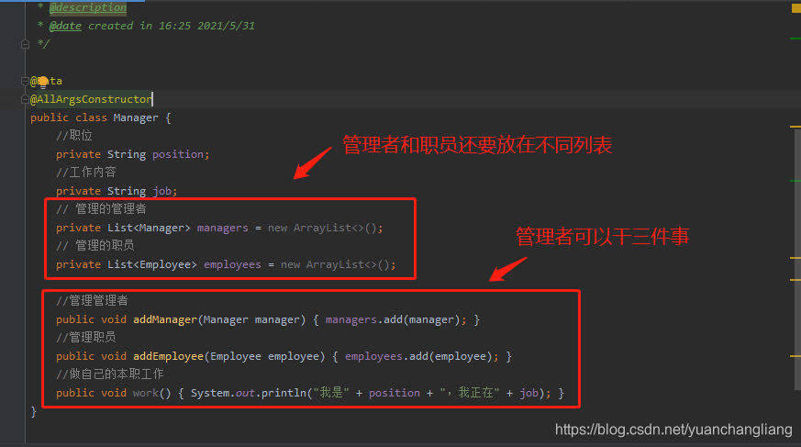Click the List<Employee> type
This screenshot has width=801, height=447.
pyautogui.click(x=151, y=264)
